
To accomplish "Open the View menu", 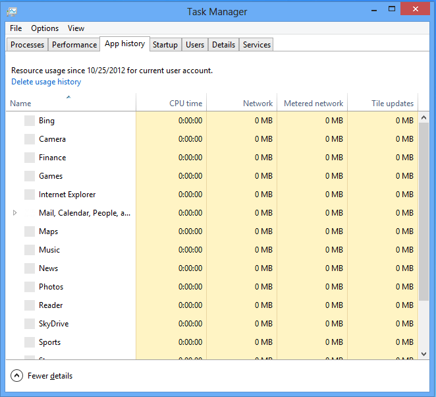I will tap(76, 28).
